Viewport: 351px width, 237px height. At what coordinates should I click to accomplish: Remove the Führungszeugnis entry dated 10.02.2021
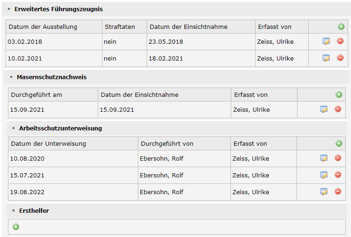click(x=340, y=58)
